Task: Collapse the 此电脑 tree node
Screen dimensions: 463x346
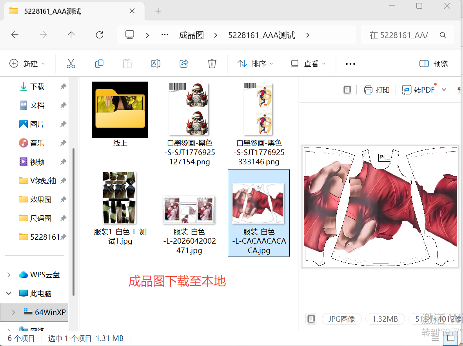Action: [x=9, y=293]
